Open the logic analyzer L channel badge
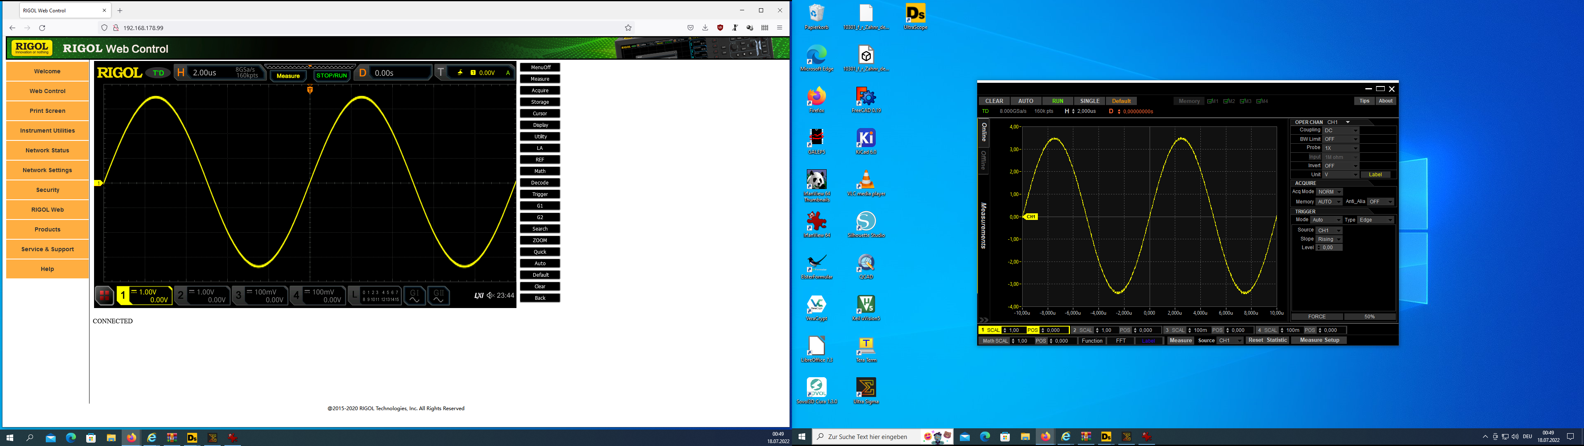The image size is (1584, 446). [x=375, y=296]
